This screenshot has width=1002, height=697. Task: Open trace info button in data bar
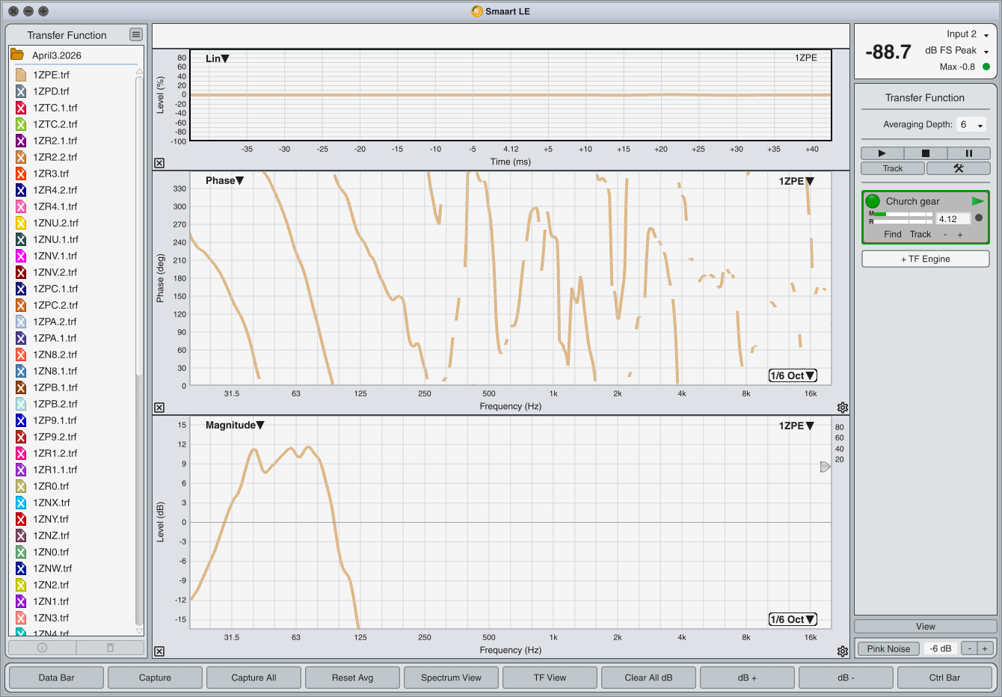coord(42,648)
